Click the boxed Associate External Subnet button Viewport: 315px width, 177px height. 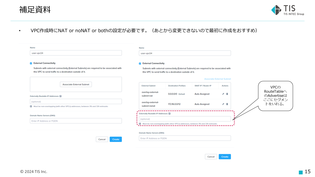76,84
